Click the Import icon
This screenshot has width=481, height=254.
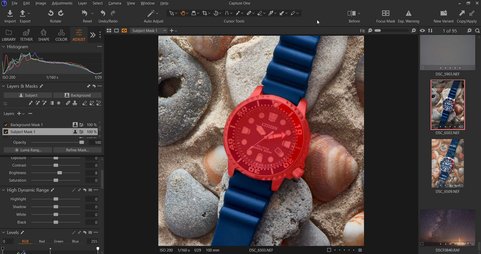[10, 13]
